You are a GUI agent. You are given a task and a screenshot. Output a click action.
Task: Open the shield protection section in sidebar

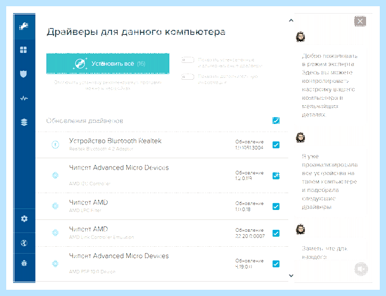(24, 74)
